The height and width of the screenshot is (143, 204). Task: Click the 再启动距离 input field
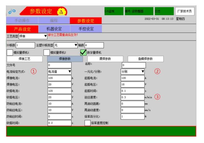(133, 104)
